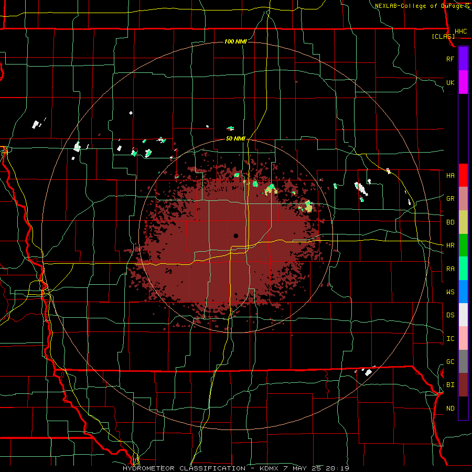Click the DS white legend swatch
472x472 pixels.
point(463,315)
